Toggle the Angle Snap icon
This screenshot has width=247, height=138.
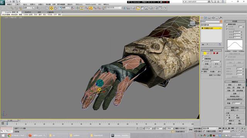pos(91,8)
